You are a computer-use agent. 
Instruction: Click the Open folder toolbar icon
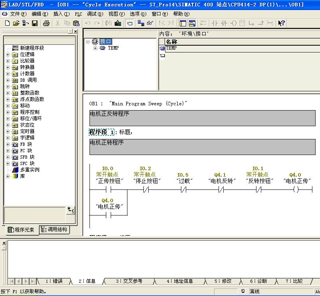(x=16, y=23)
